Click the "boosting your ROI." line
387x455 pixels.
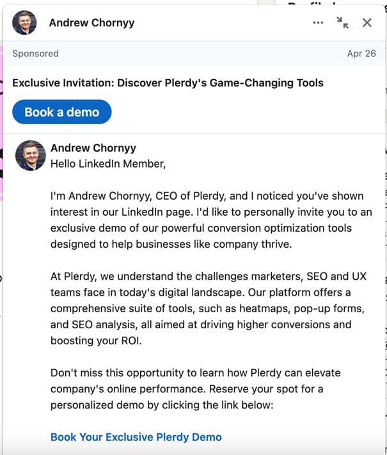(95, 341)
